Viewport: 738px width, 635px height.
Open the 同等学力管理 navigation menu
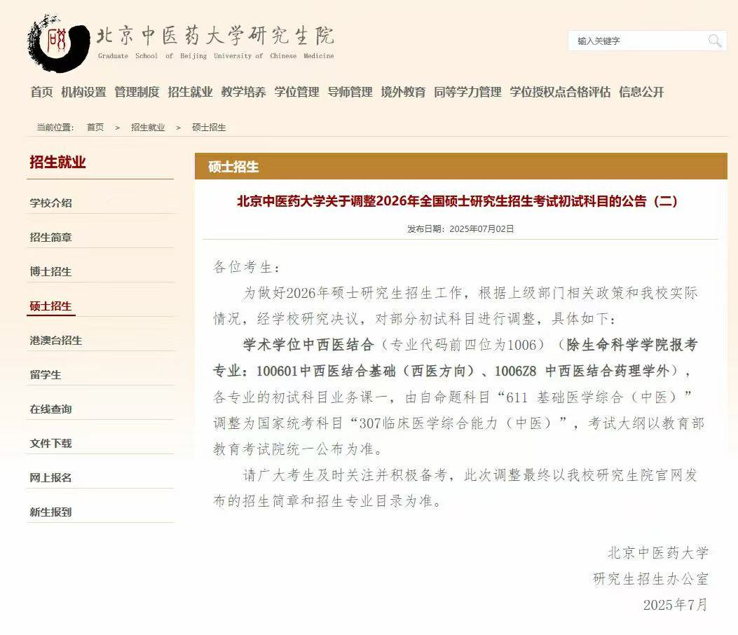tap(467, 92)
